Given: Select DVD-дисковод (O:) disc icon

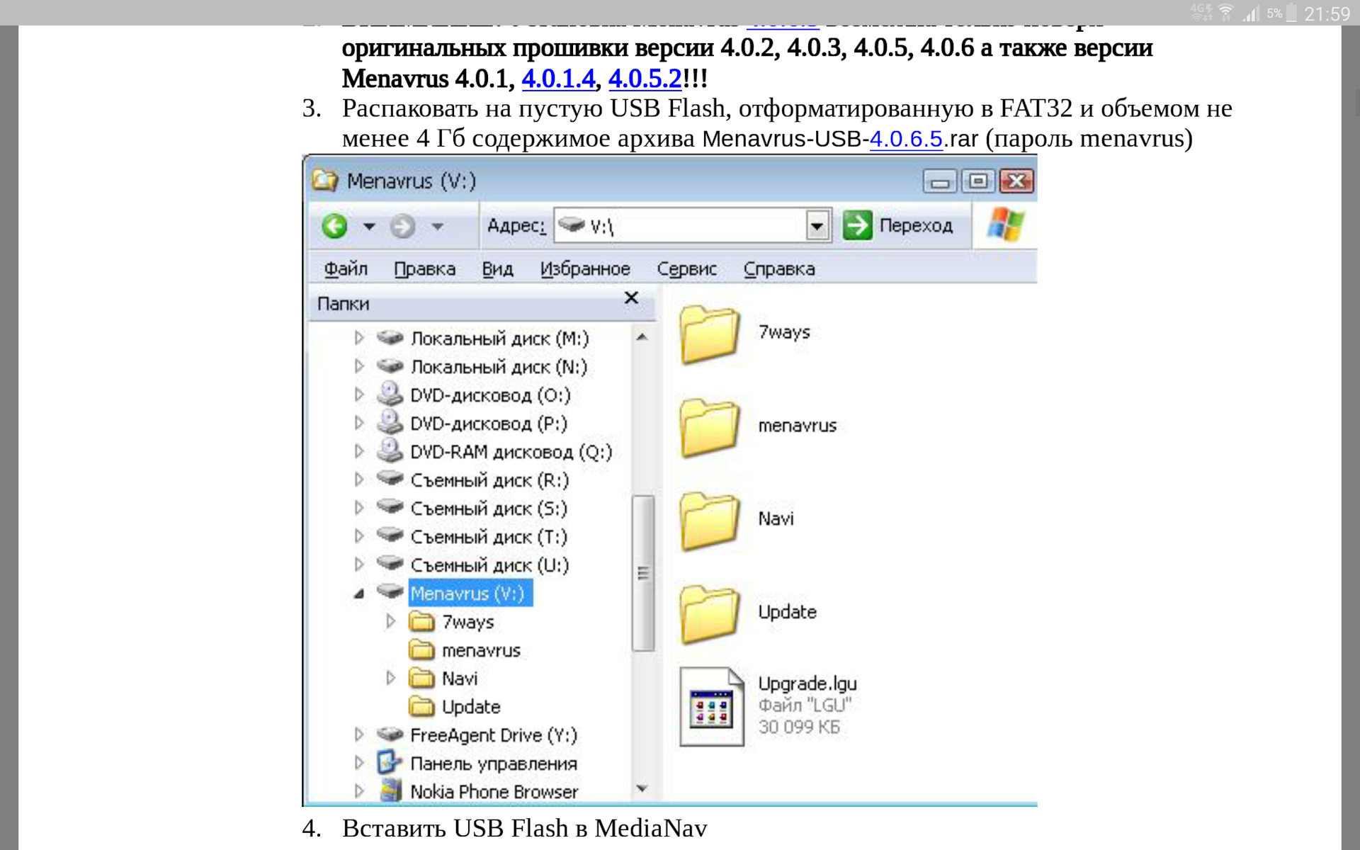Looking at the screenshot, I should pos(390,393).
